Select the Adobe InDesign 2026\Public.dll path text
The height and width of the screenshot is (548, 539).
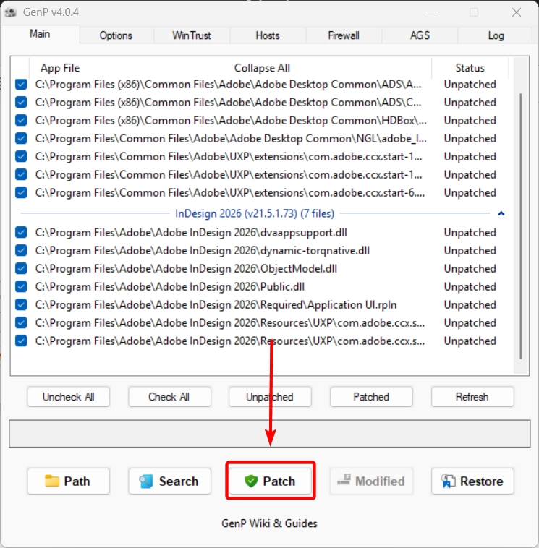(170, 287)
